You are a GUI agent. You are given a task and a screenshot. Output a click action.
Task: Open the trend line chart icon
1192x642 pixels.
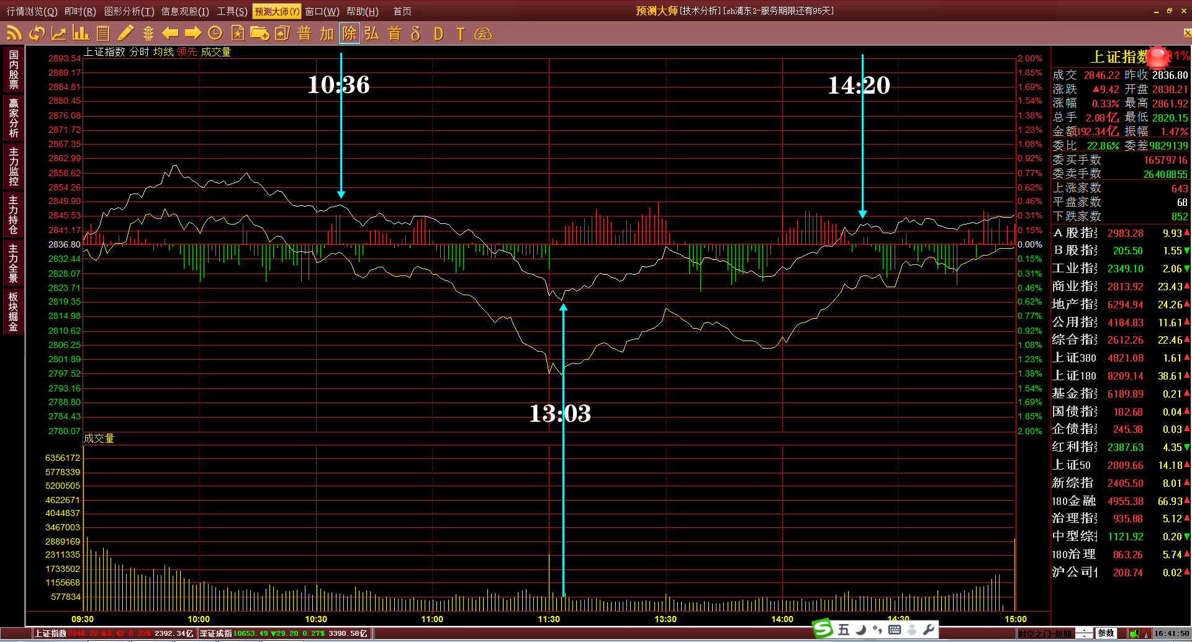(59, 33)
